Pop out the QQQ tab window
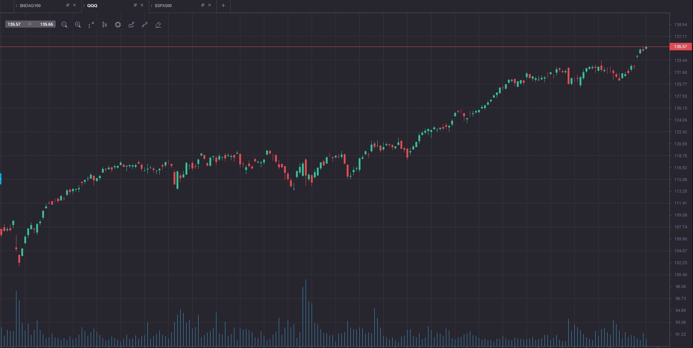 point(135,5)
